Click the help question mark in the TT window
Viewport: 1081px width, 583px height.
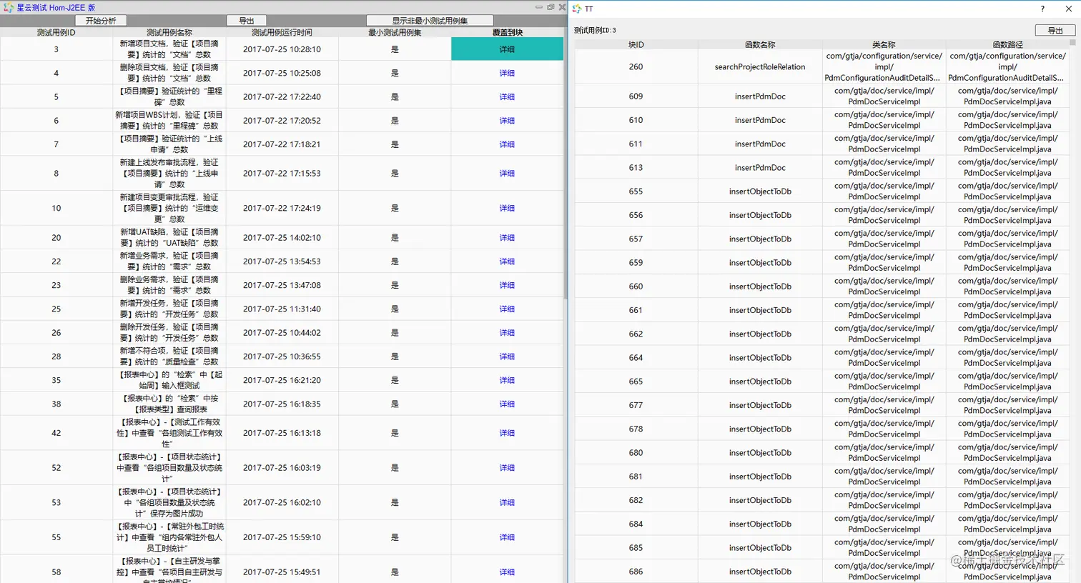[x=1042, y=9]
